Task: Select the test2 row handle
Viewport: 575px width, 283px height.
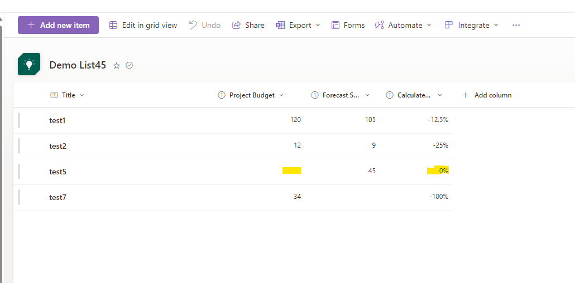Action: [x=19, y=146]
